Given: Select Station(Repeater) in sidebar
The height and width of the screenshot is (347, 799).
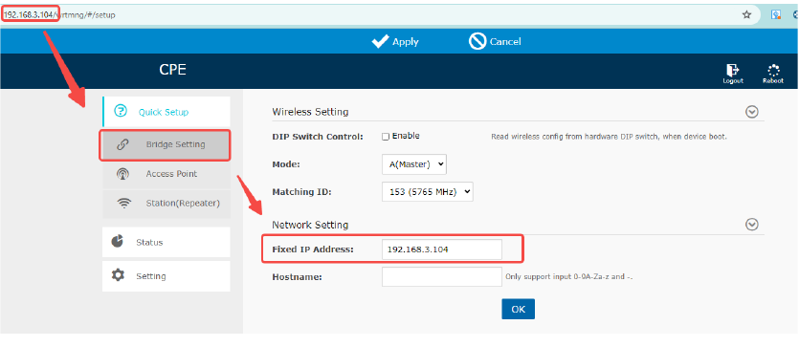Looking at the screenshot, I should pyautogui.click(x=166, y=204).
